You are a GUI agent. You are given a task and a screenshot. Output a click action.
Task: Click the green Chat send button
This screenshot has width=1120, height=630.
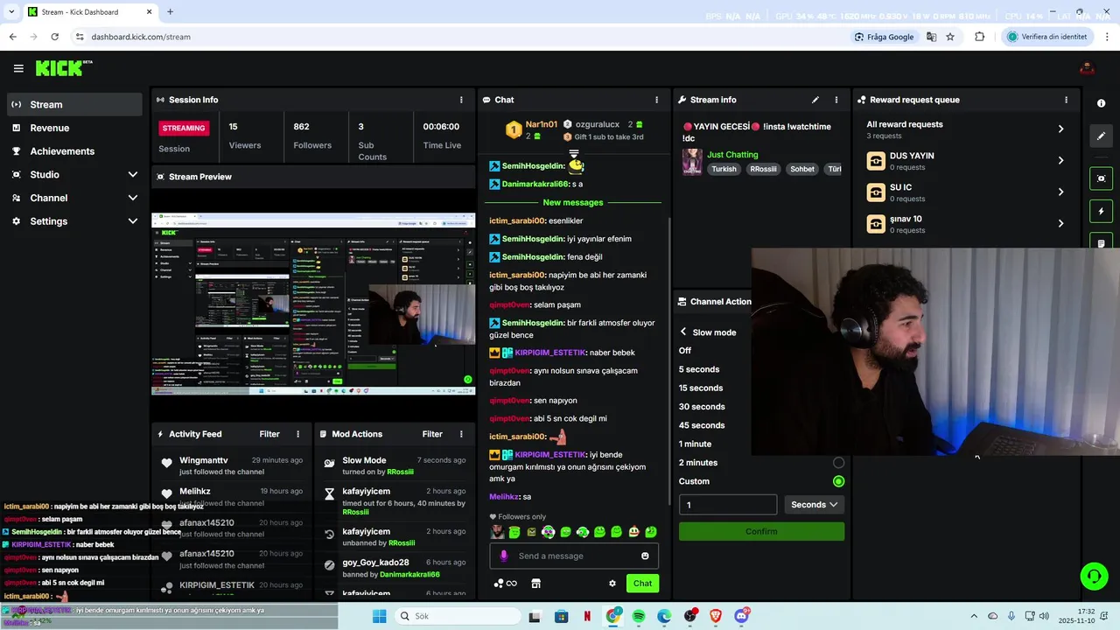(x=643, y=584)
